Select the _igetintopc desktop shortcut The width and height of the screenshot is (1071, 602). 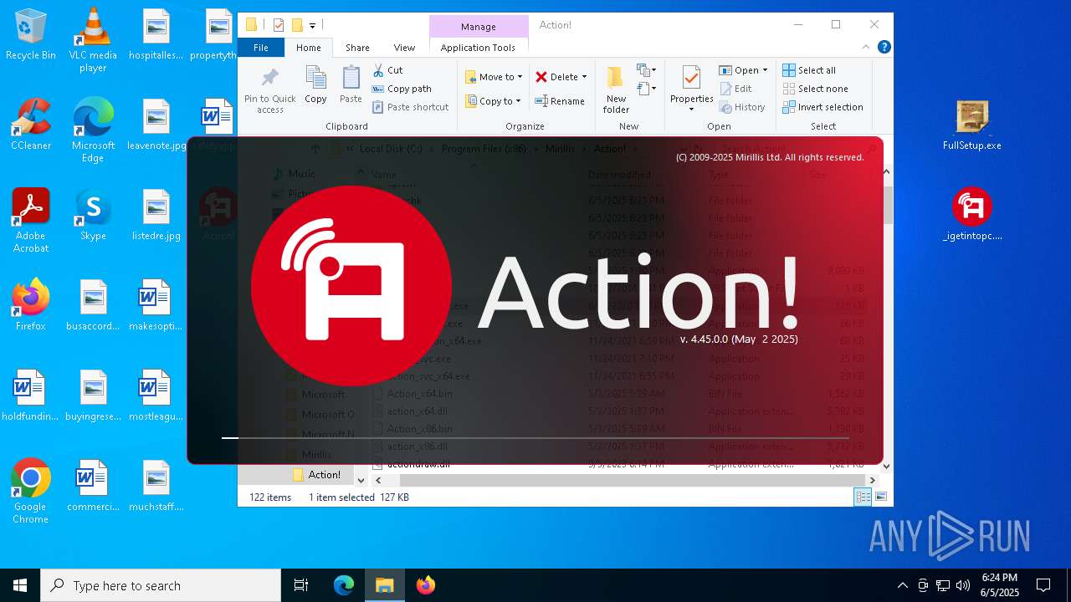(x=971, y=216)
